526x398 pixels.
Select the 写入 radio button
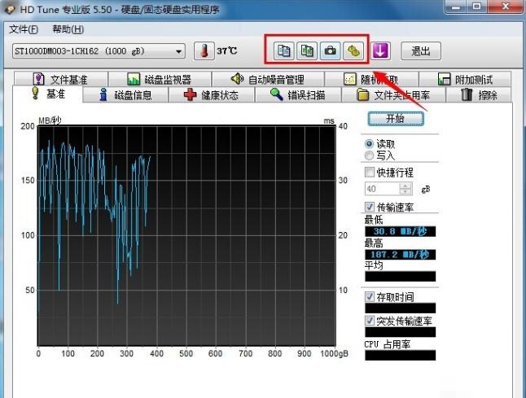click(370, 155)
